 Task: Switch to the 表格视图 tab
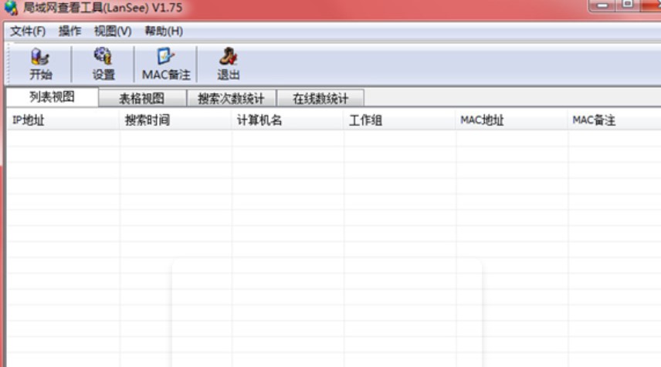142,99
